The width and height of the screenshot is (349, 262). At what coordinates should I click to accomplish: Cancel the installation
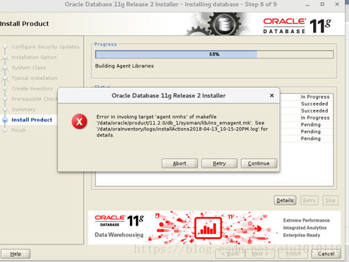click(x=326, y=254)
